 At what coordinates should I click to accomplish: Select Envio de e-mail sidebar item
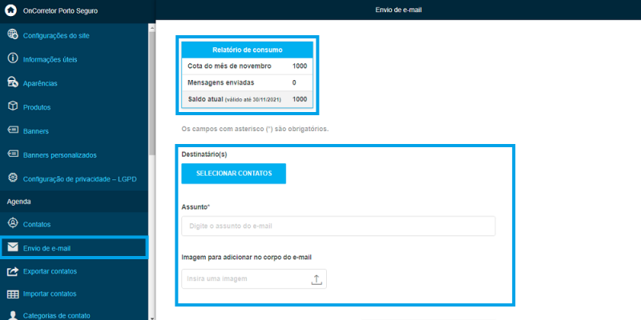74,248
